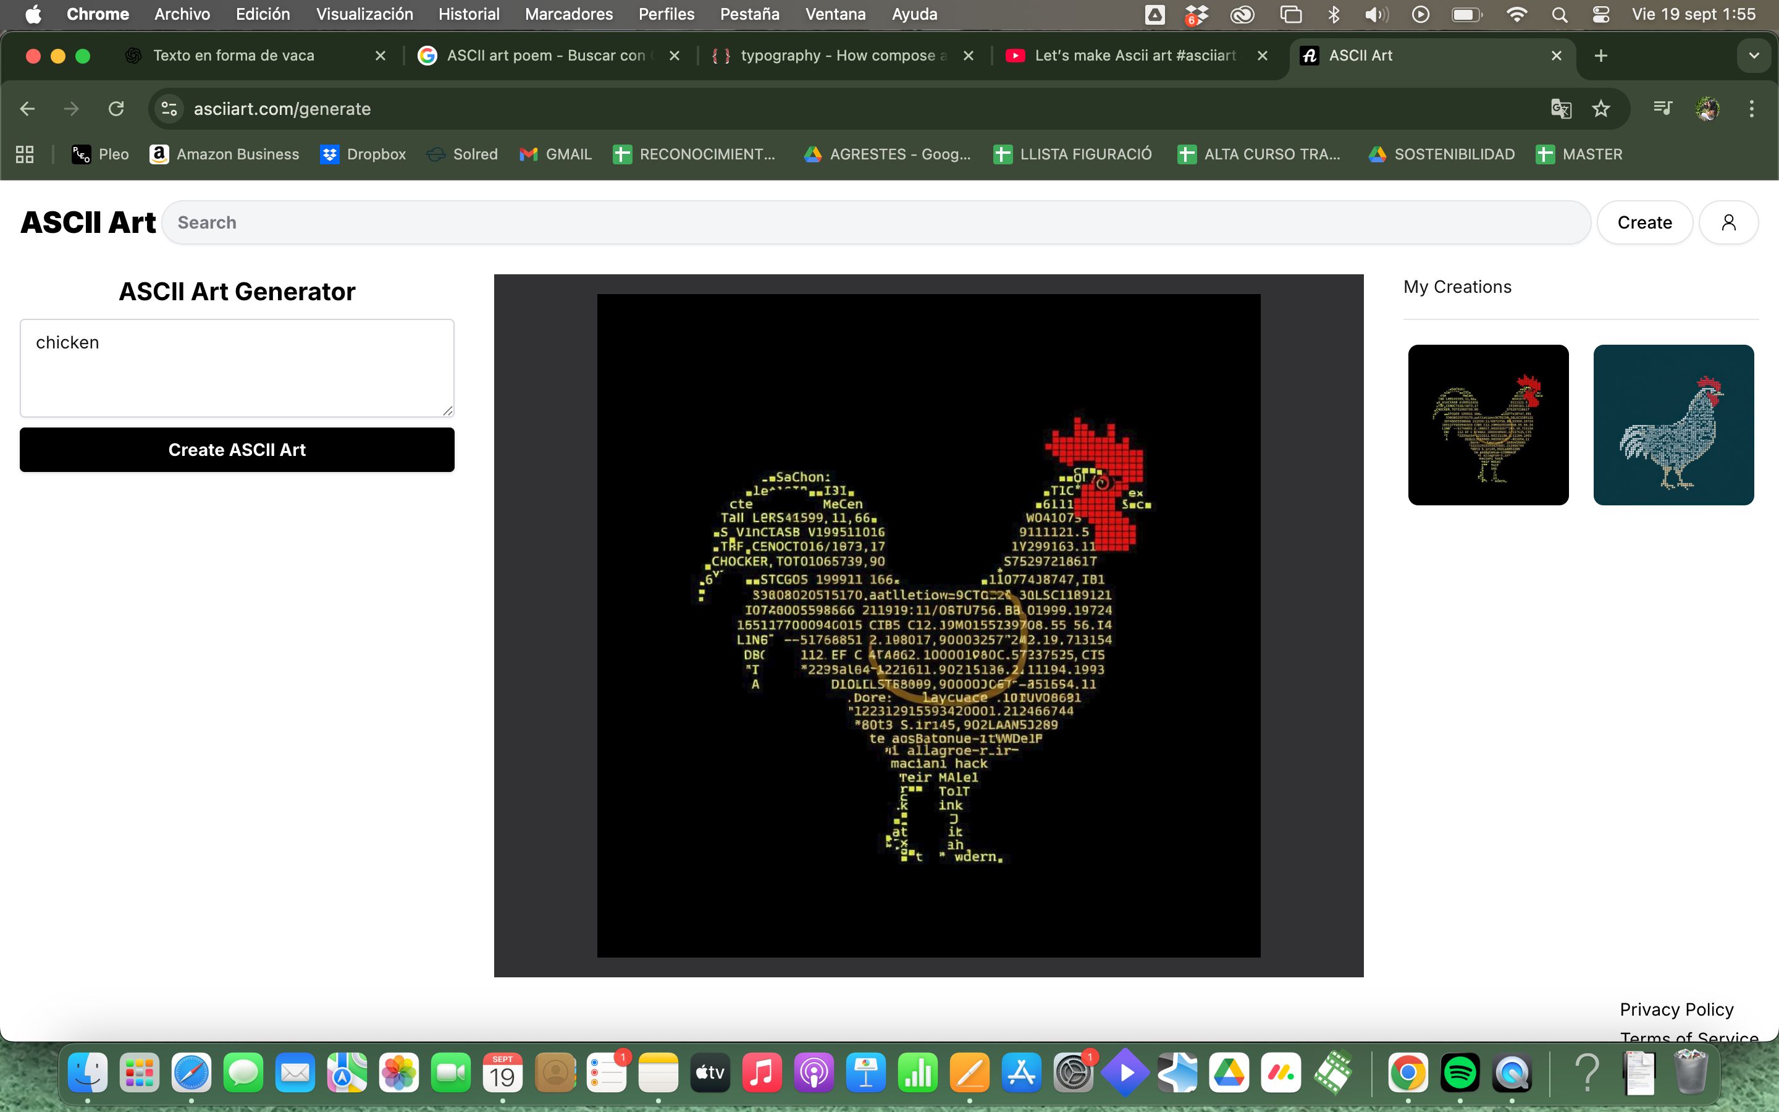Click site information icon beside URL
Screen dimensions: 1779x1112
click(169, 109)
